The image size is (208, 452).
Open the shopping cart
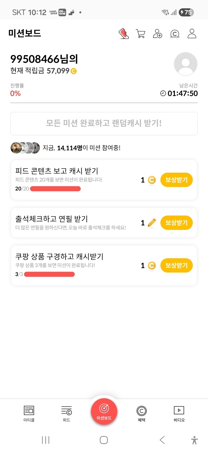(x=141, y=33)
